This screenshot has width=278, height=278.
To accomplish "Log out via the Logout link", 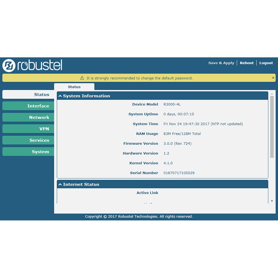I will tap(266, 63).
